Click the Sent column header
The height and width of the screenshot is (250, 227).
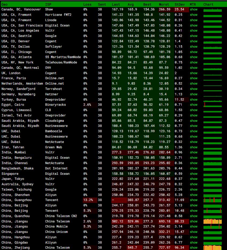(x=102, y=5)
